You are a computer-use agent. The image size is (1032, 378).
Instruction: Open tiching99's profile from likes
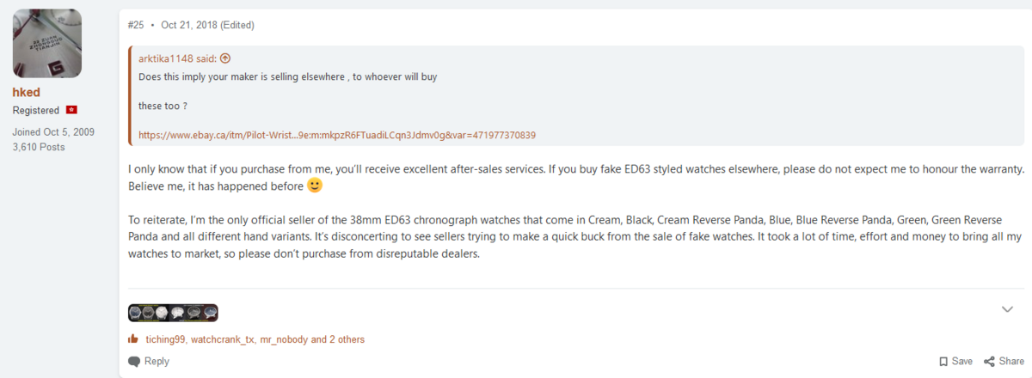165,339
